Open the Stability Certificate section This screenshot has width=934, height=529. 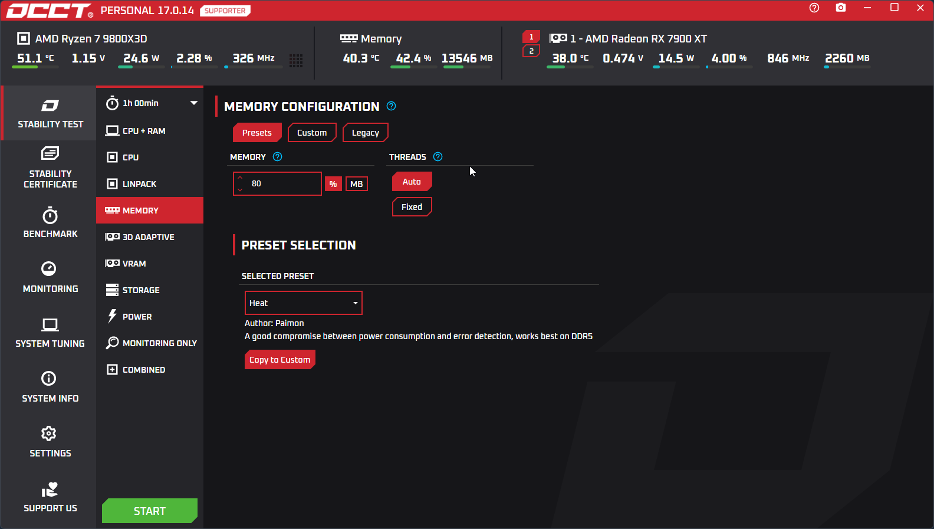click(50, 168)
